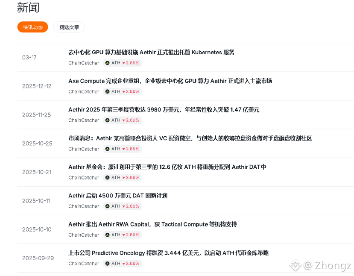354x276 pixels.
Task: Click the 03-17 date label
Action: coord(29,58)
